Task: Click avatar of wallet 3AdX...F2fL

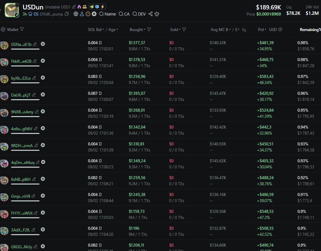Action: [x=4, y=231]
